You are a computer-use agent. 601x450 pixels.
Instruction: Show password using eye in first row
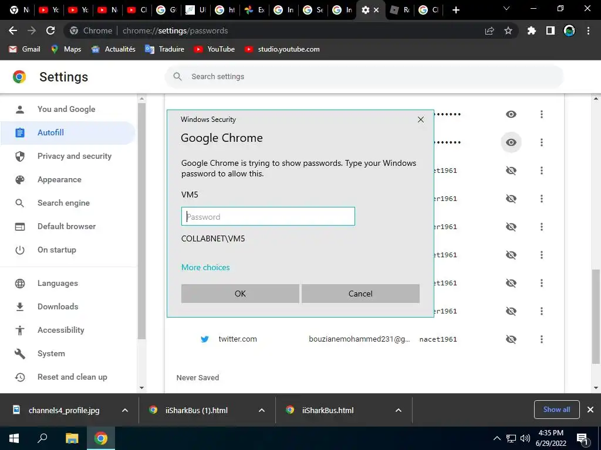point(511,114)
